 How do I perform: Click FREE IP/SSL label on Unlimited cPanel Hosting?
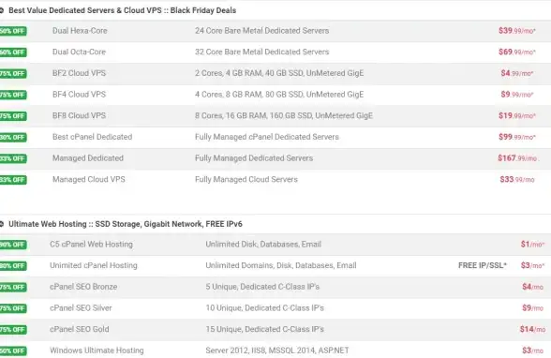pos(483,265)
